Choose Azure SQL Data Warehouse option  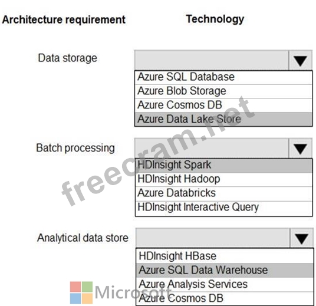click(x=225, y=270)
